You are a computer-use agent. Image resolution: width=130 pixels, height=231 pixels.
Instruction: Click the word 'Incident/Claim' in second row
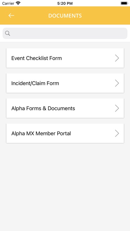tap(28, 83)
